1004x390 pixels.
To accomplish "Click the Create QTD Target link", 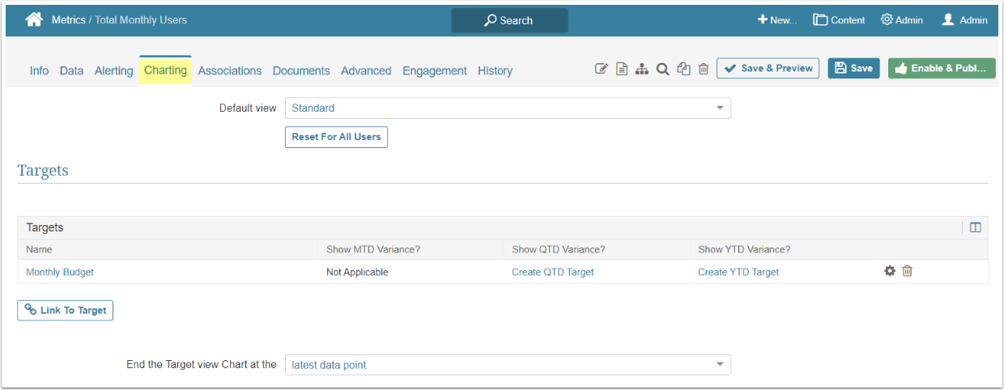I will coord(552,273).
